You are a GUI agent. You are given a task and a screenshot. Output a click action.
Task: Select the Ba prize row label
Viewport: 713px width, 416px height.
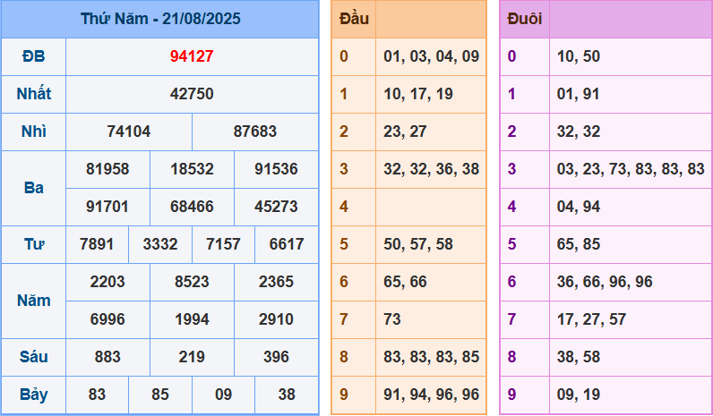(x=33, y=188)
